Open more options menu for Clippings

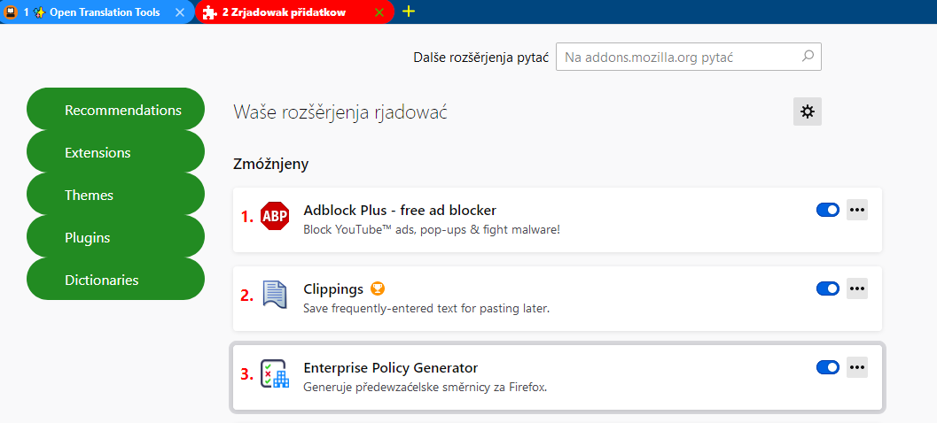click(856, 288)
